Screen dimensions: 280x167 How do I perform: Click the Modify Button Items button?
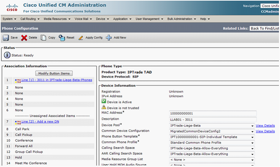tap(54, 73)
